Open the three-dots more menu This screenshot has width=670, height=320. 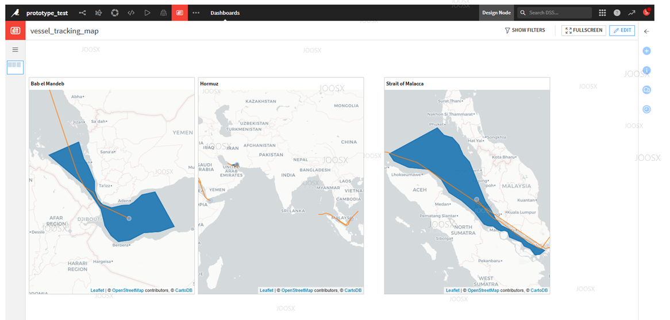point(196,13)
